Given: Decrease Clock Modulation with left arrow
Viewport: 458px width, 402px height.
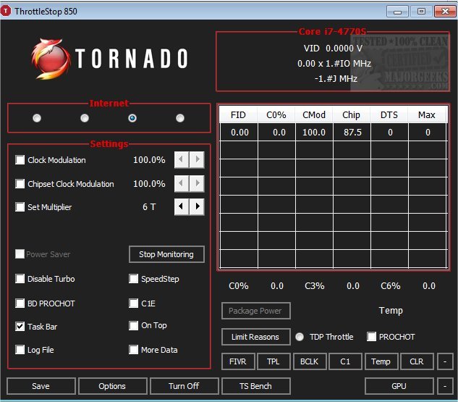Looking at the screenshot, I should click(182, 159).
